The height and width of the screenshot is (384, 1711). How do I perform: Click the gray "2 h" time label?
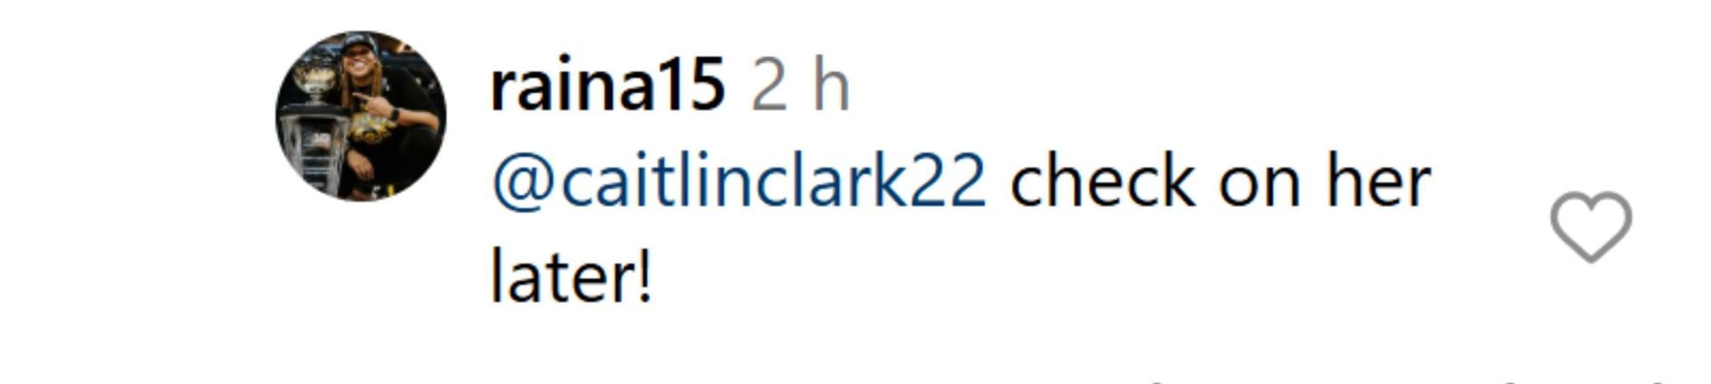(800, 86)
